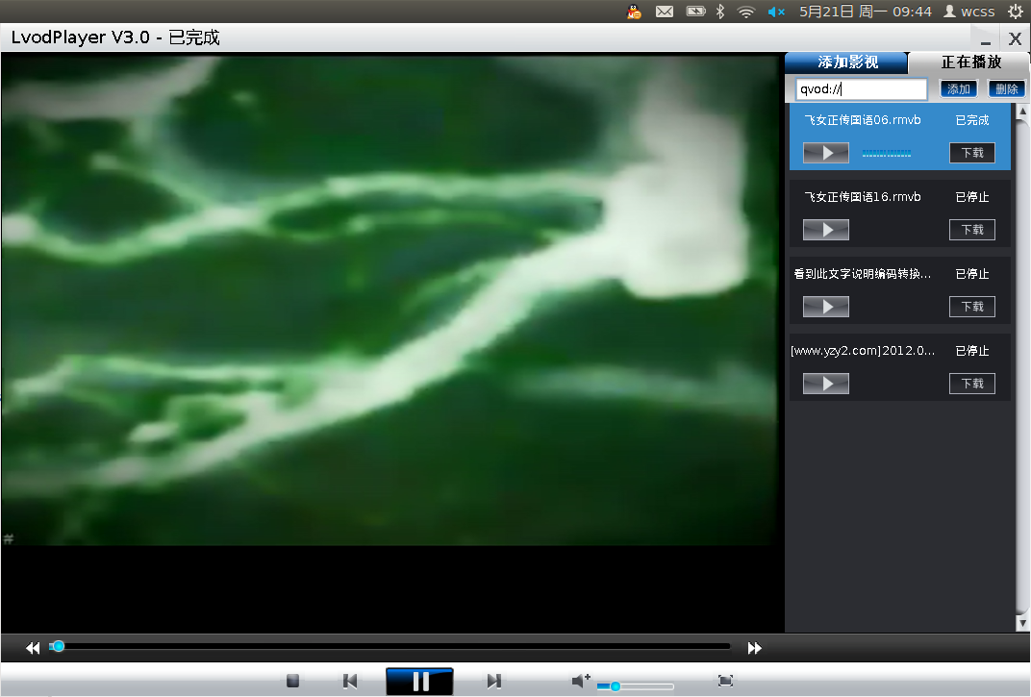Click 下载 for 飞女正传国语06.rmvb
Image resolution: width=1031 pixels, height=697 pixels.
click(971, 153)
